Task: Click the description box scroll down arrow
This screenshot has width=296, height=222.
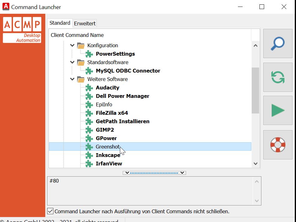Action: point(257,201)
